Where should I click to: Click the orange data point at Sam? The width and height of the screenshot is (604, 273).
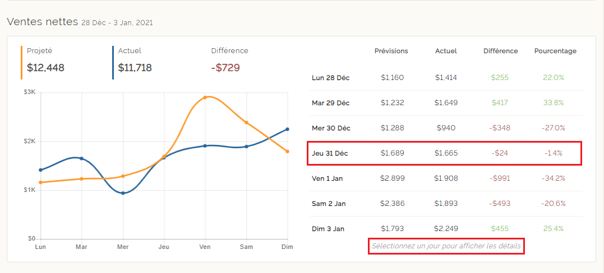click(246, 123)
